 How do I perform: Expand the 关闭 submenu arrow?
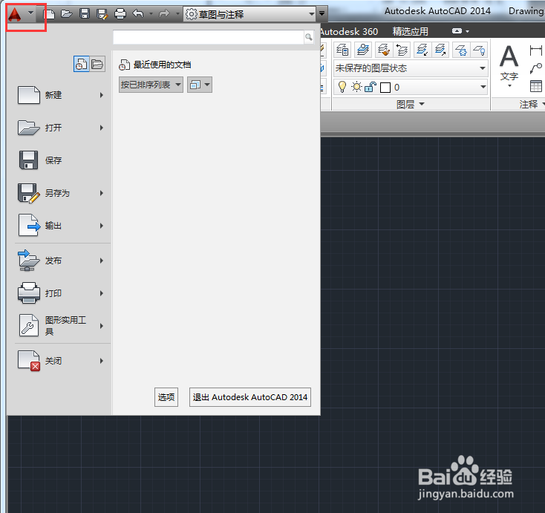point(102,361)
